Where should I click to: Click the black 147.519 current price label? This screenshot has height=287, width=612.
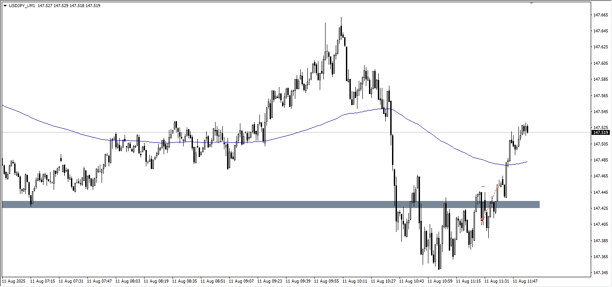tap(600, 132)
